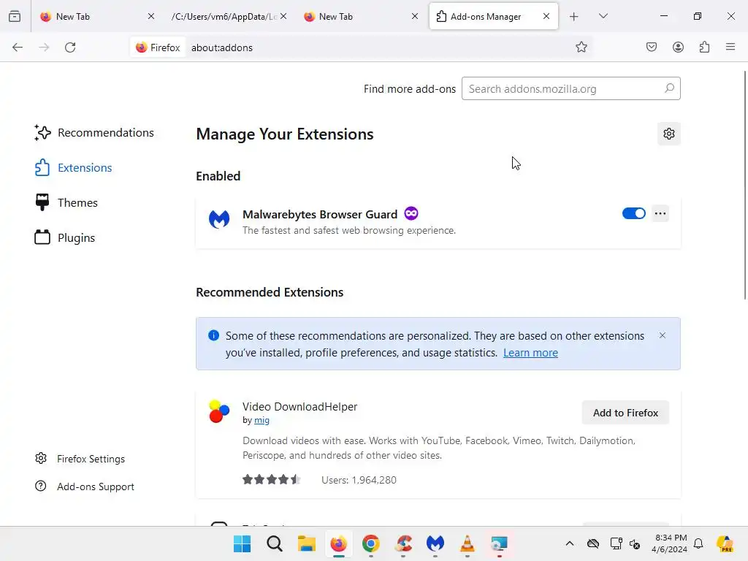
Task: Click the forward navigation arrow
Action: (44, 47)
